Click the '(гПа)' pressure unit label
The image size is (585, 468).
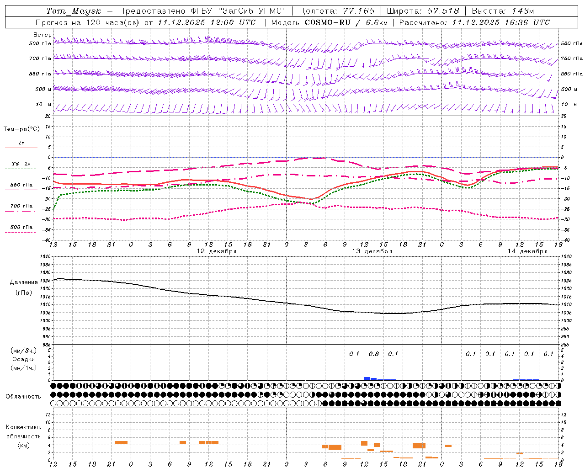(x=24, y=293)
